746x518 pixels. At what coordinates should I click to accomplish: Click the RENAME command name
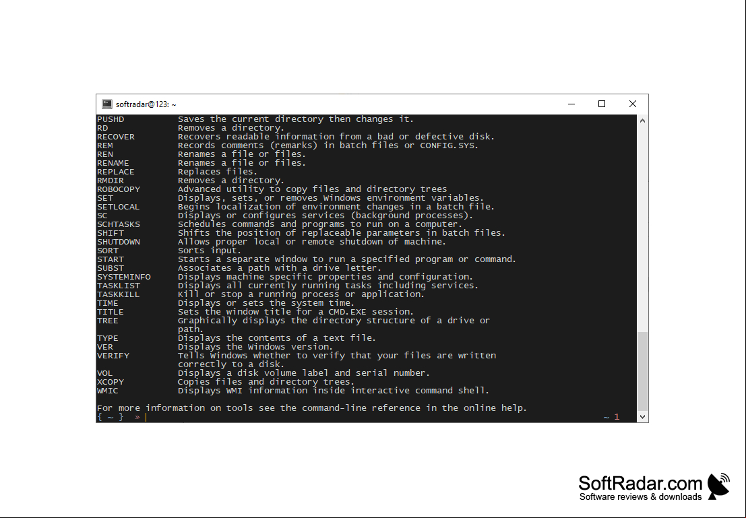(x=113, y=163)
